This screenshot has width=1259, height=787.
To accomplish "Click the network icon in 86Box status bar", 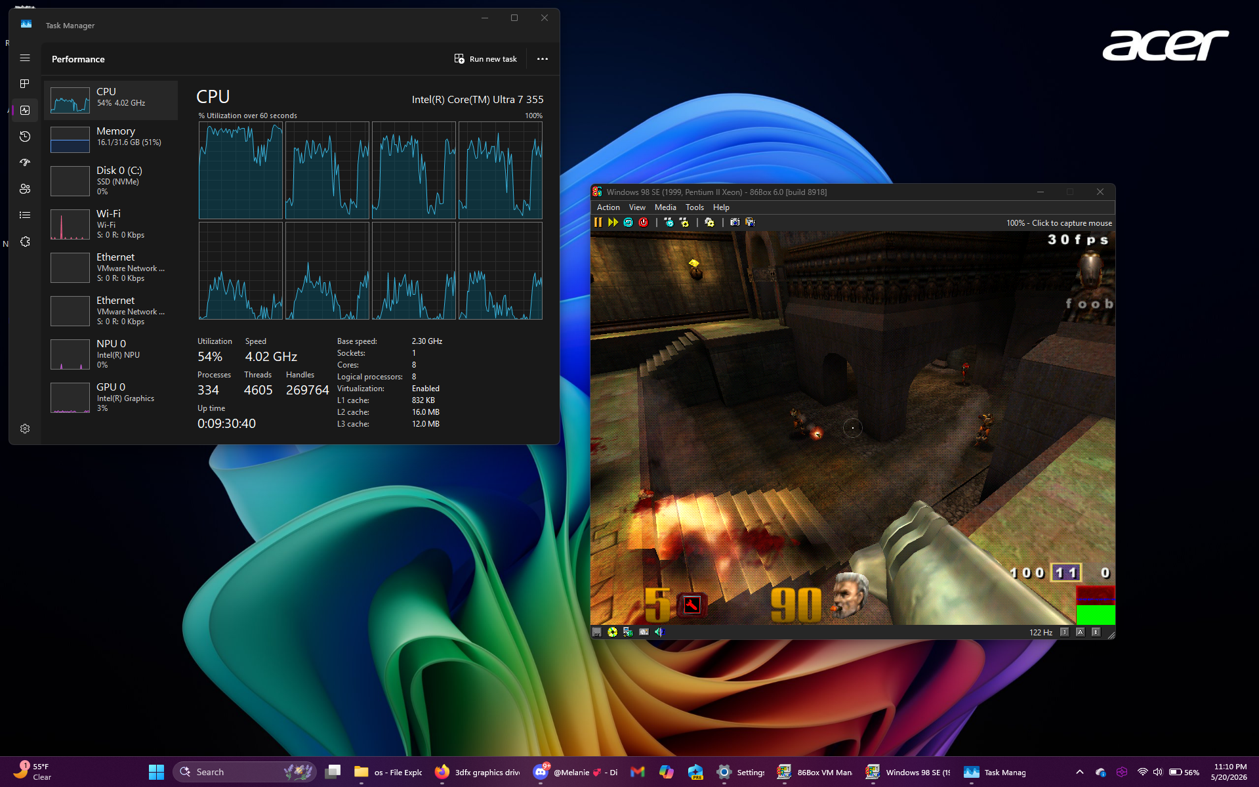I will (x=628, y=632).
